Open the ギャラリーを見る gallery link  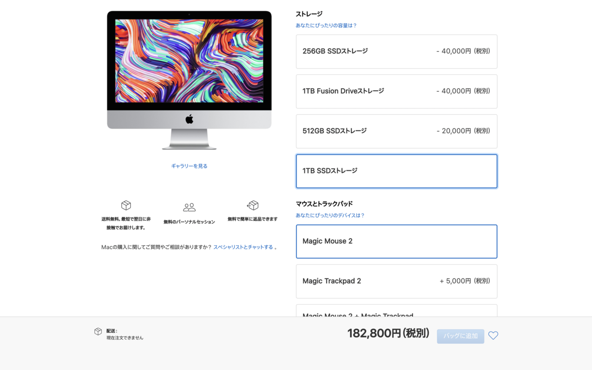click(189, 166)
